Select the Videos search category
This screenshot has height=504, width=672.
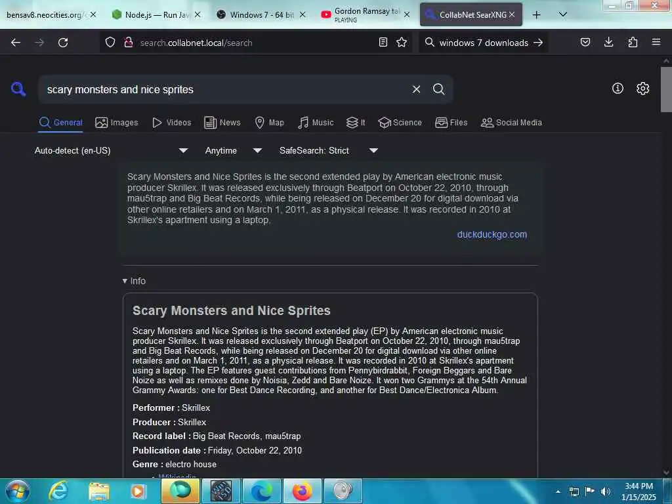pyautogui.click(x=171, y=123)
